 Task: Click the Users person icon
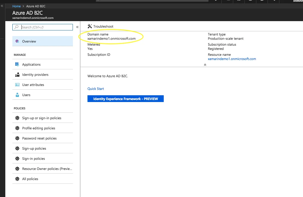[x=17, y=95]
